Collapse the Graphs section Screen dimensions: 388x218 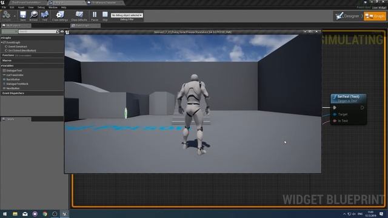pyautogui.click(x=1, y=38)
